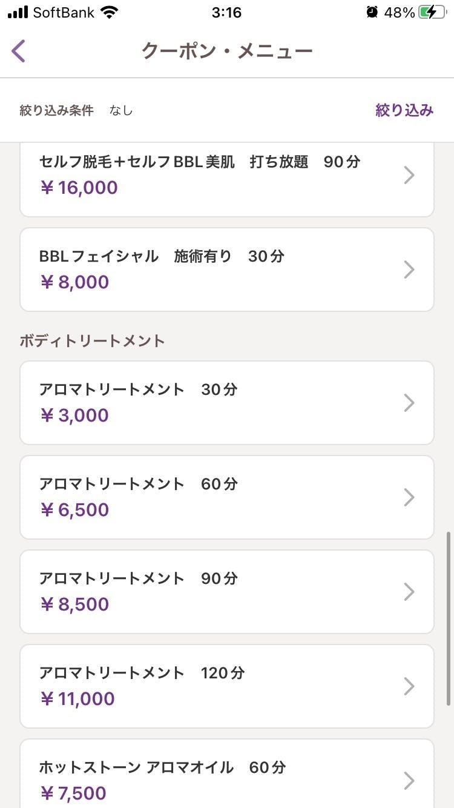Open chevron for アロマトリートメント 120分
The height and width of the screenshot is (808, 454).
[409, 686]
